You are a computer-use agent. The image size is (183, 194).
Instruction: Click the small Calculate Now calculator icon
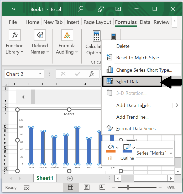113,37
